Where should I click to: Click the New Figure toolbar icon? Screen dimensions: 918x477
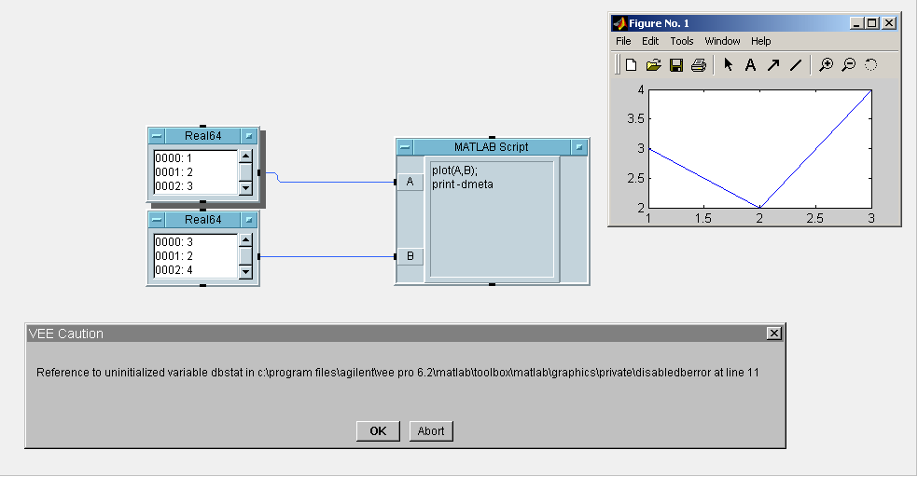[632, 65]
